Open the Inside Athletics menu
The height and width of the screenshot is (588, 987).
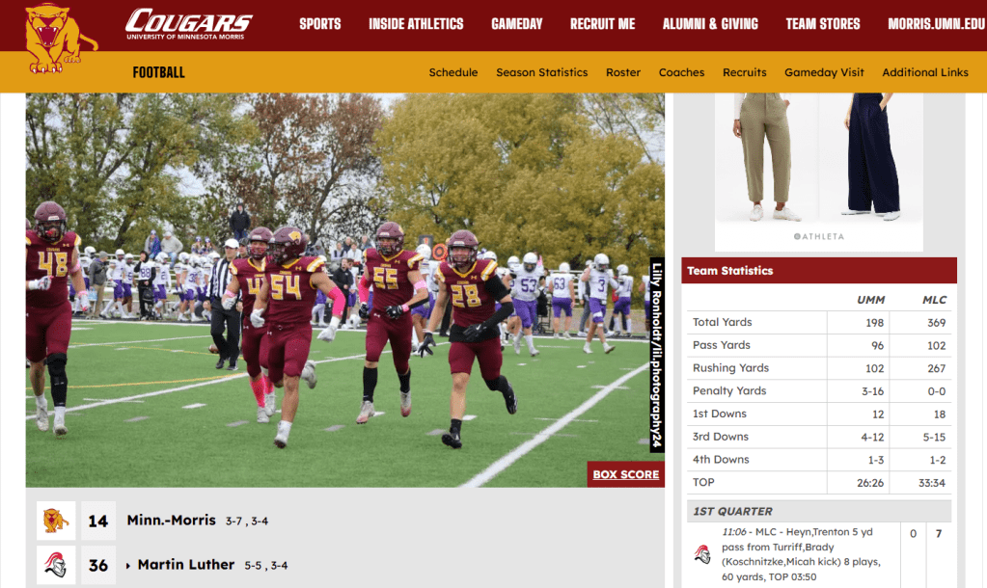(x=416, y=24)
